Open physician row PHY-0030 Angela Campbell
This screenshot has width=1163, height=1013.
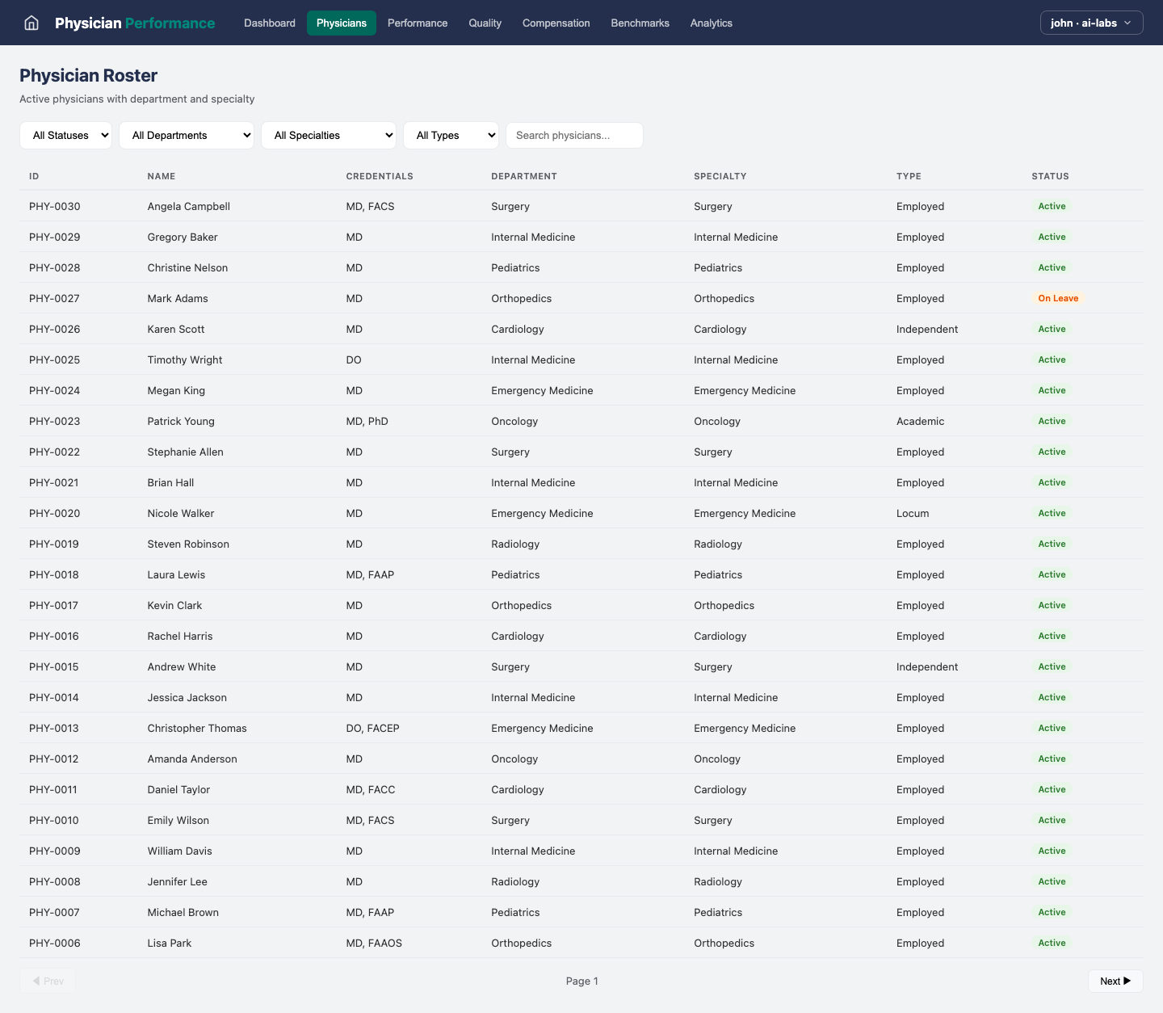click(188, 206)
